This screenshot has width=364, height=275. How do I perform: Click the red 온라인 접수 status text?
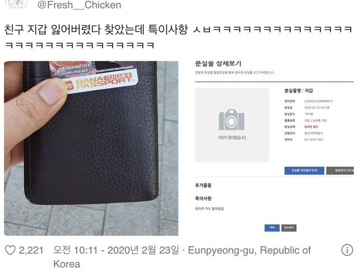[311, 127]
